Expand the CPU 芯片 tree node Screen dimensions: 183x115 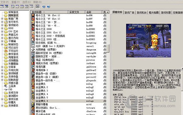pyautogui.click(x=2, y=31)
